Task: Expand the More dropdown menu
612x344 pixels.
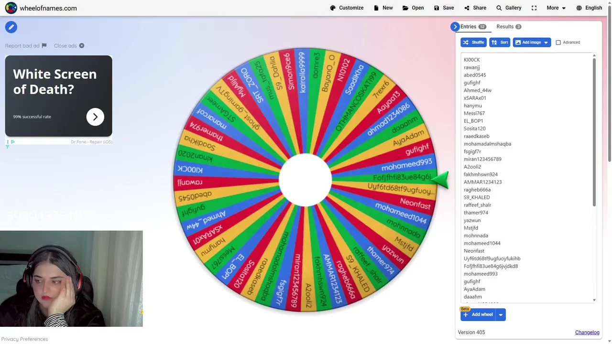Action: pyautogui.click(x=556, y=8)
